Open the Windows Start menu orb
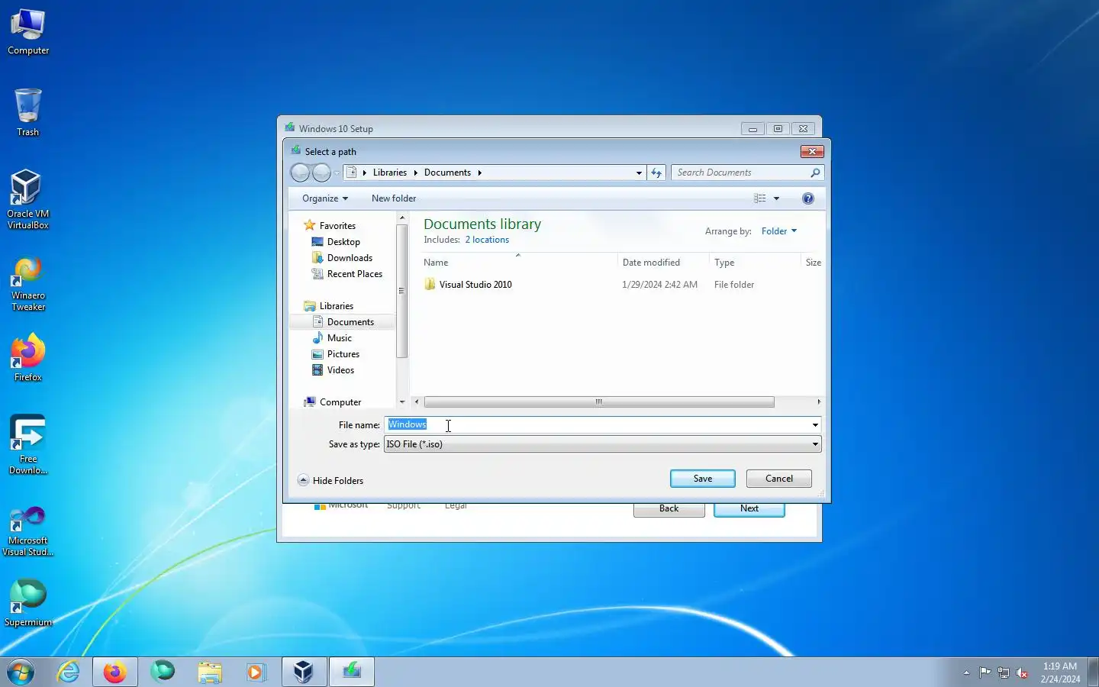The height and width of the screenshot is (687, 1099). (21, 672)
